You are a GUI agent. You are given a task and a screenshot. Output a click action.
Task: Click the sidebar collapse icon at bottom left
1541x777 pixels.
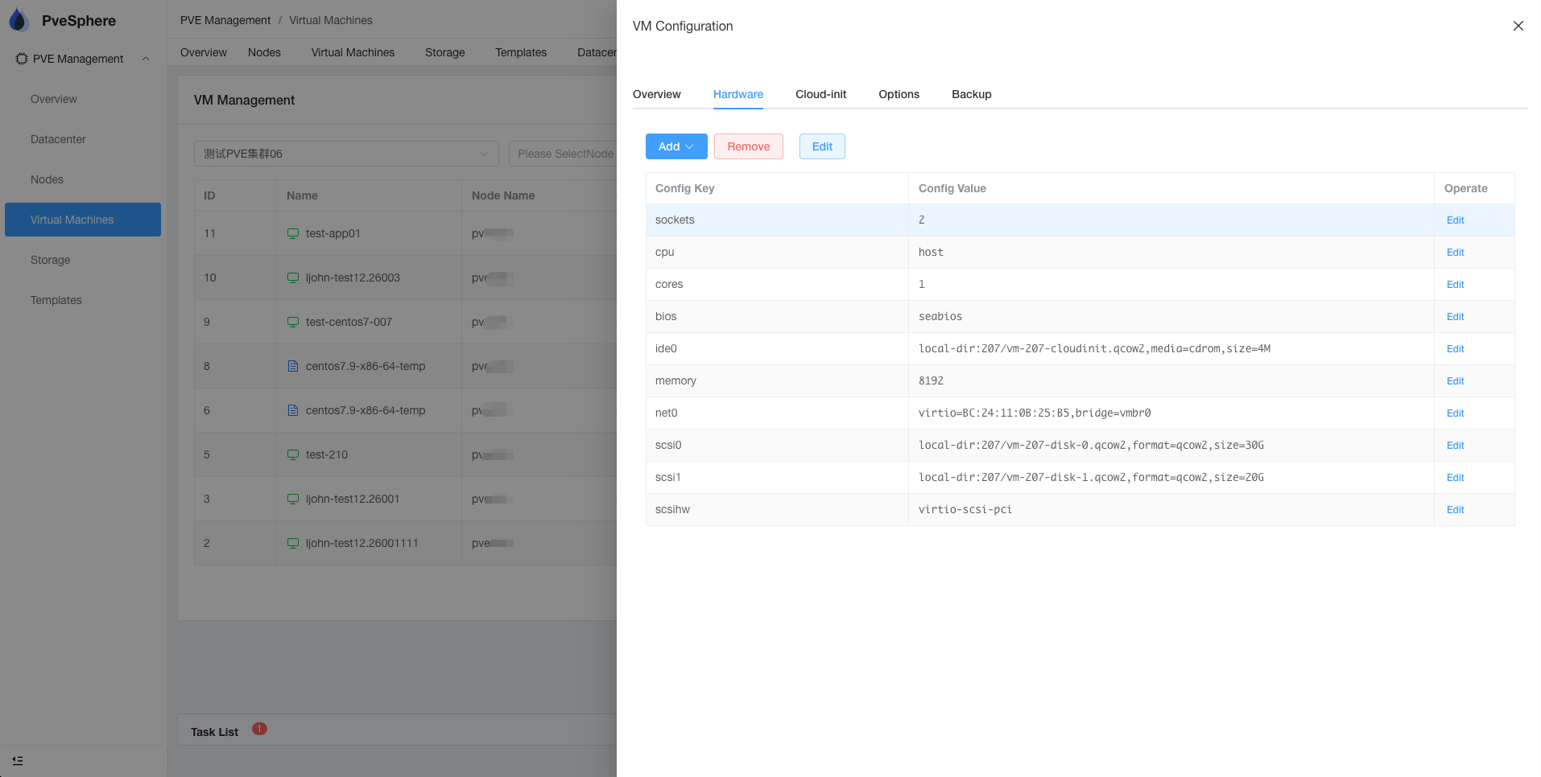click(x=18, y=760)
